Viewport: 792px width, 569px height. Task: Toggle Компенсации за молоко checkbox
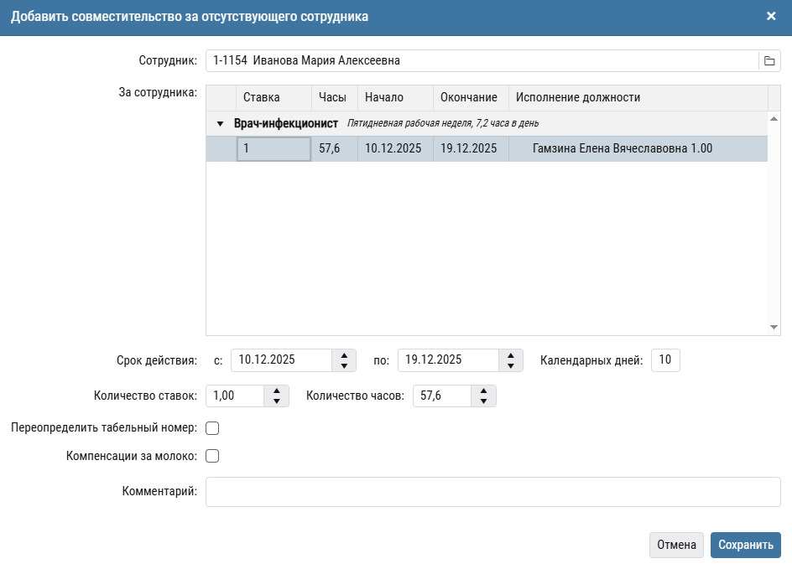(x=212, y=457)
